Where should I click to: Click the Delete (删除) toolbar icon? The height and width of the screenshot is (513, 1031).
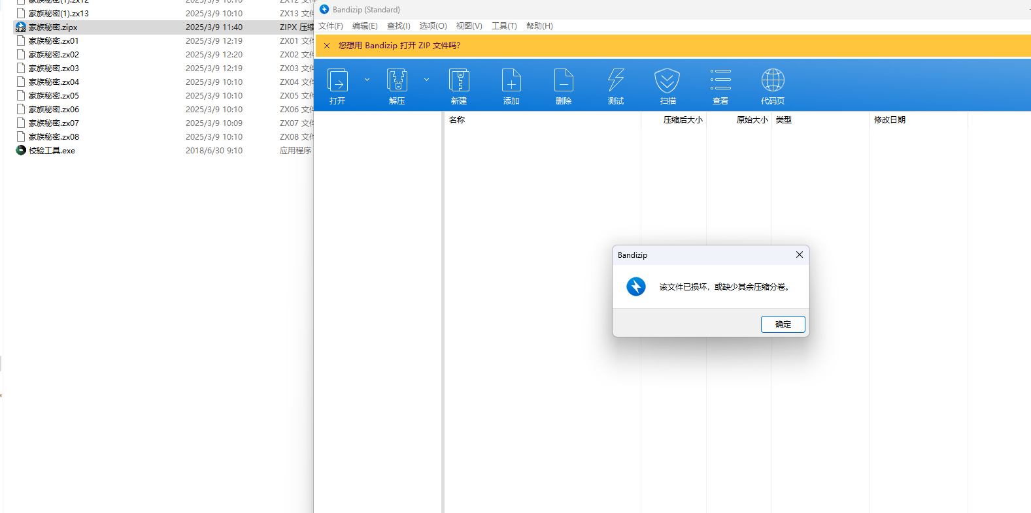pos(564,81)
